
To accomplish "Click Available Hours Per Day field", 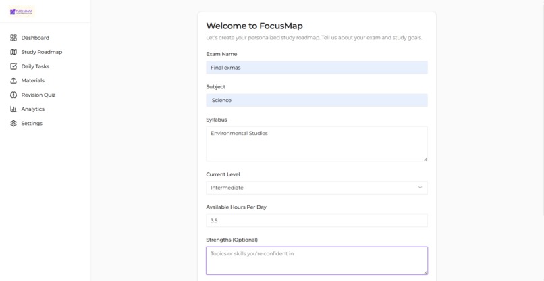I will click(x=317, y=220).
